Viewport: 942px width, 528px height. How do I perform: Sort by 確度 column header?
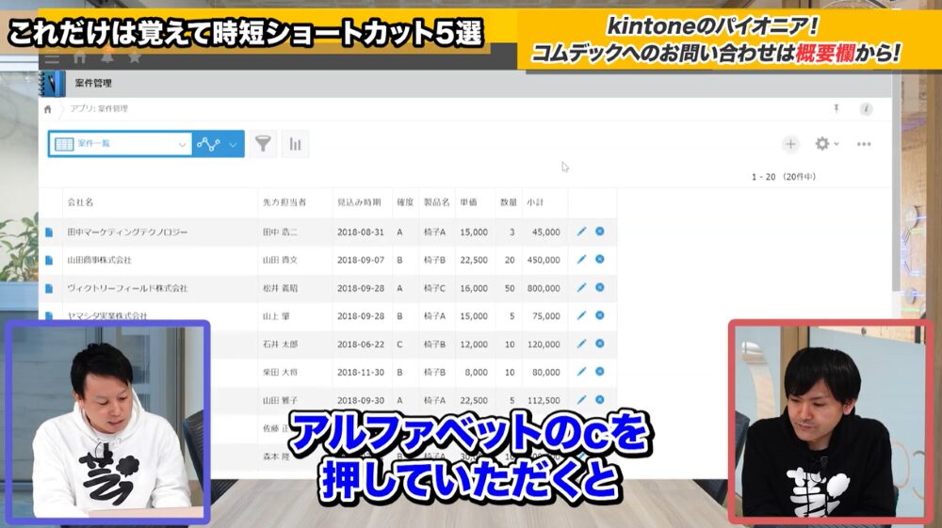click(405, 202)
